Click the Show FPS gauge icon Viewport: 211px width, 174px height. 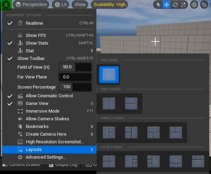point(20,35)
